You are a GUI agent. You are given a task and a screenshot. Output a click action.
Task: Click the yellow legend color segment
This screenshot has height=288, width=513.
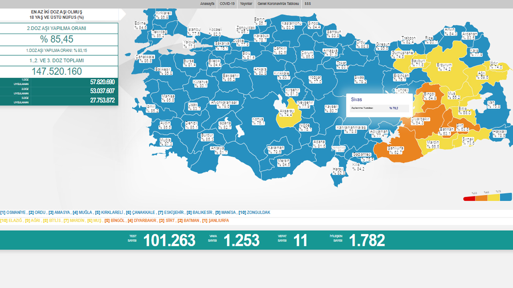click(494, 197)
